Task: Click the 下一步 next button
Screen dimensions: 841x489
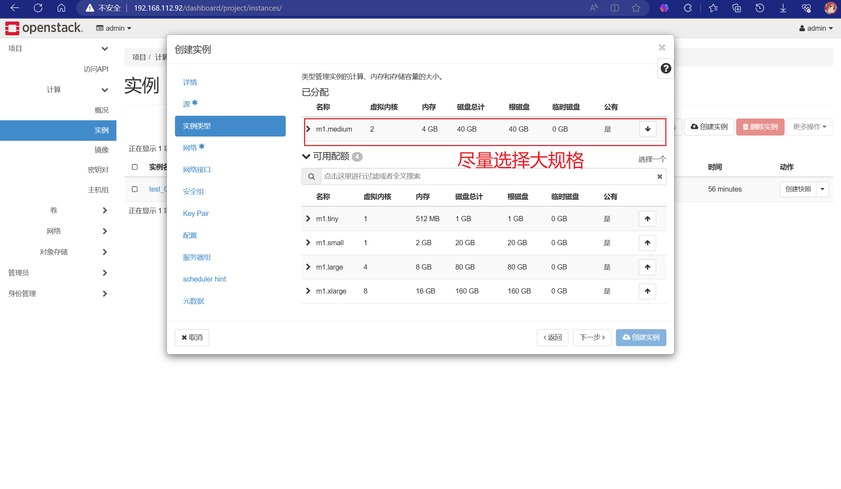Action: [592, 338]
